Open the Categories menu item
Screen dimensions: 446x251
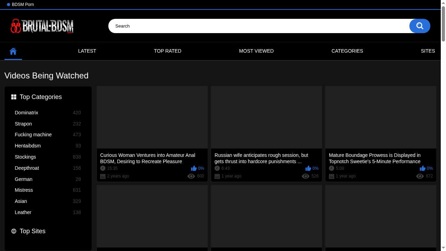[347, 51]
